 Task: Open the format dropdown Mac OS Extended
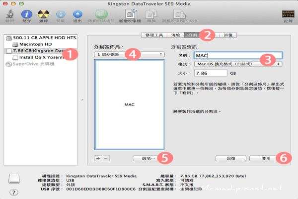(238, 64)
